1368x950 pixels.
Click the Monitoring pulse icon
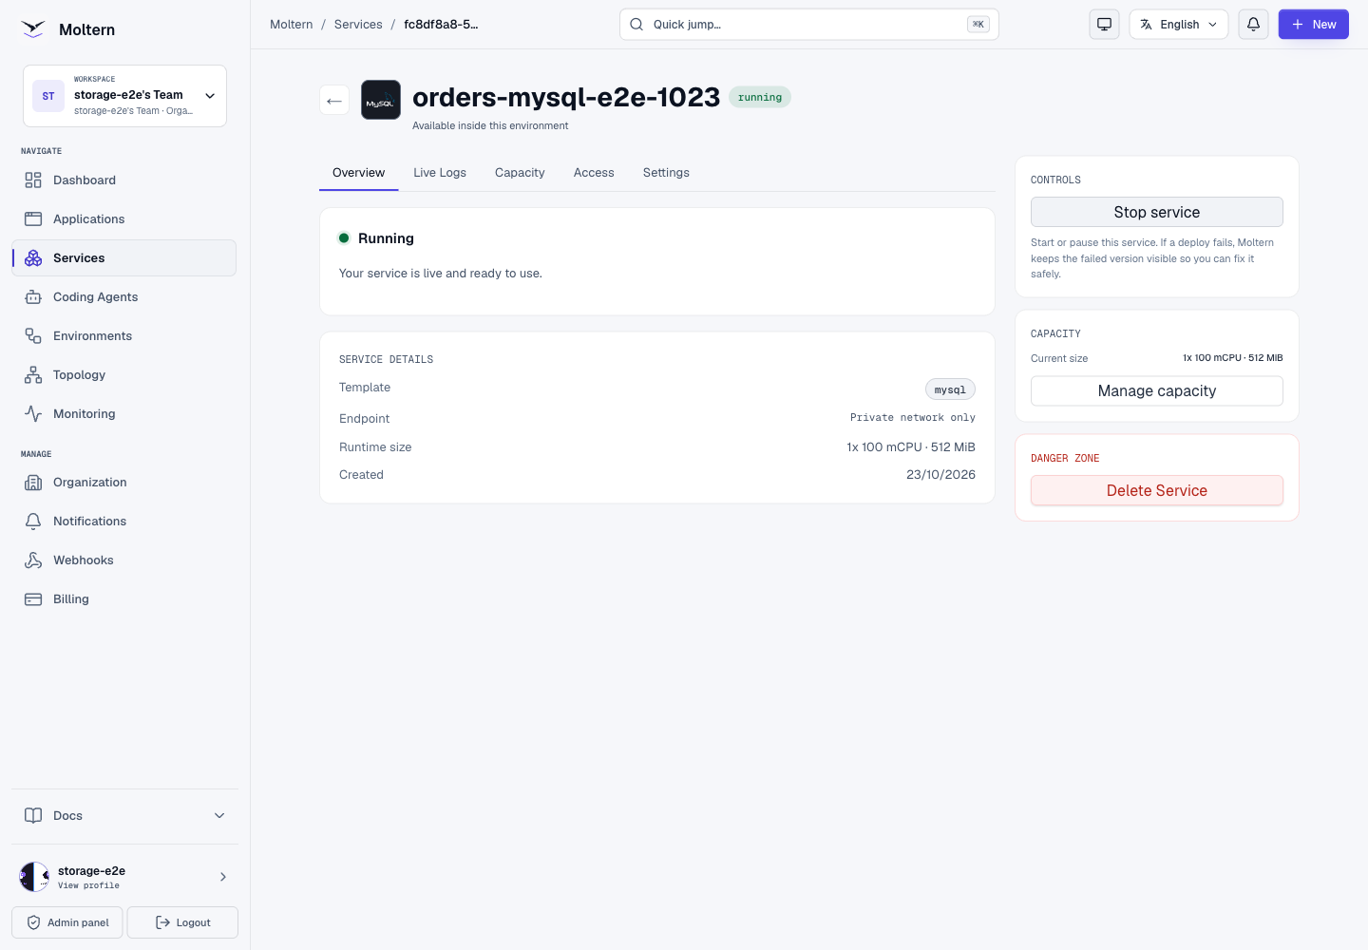coord(33,414)
